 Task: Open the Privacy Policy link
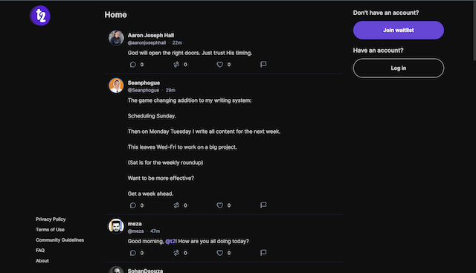point(51,219)
